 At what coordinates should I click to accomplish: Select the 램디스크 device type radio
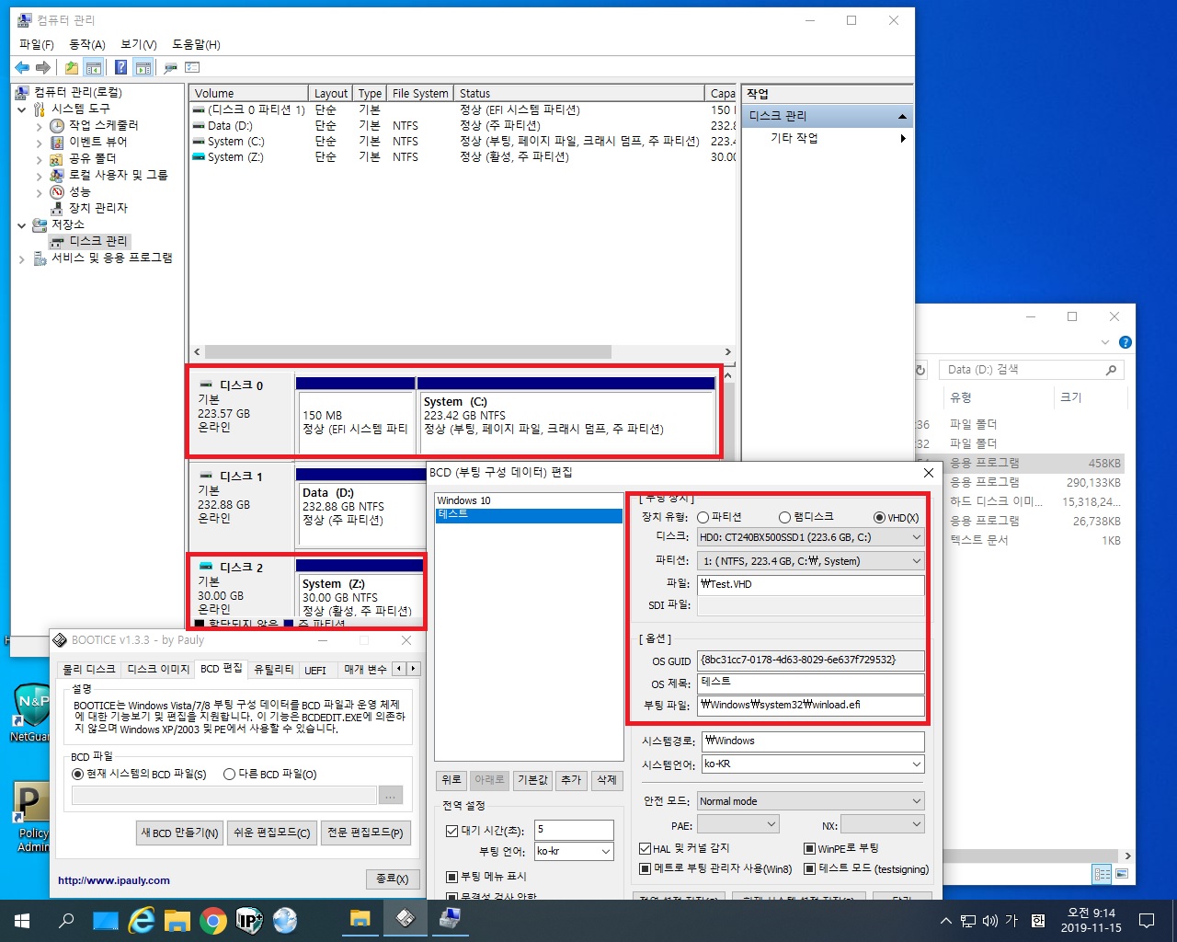[x=784, y=517]
